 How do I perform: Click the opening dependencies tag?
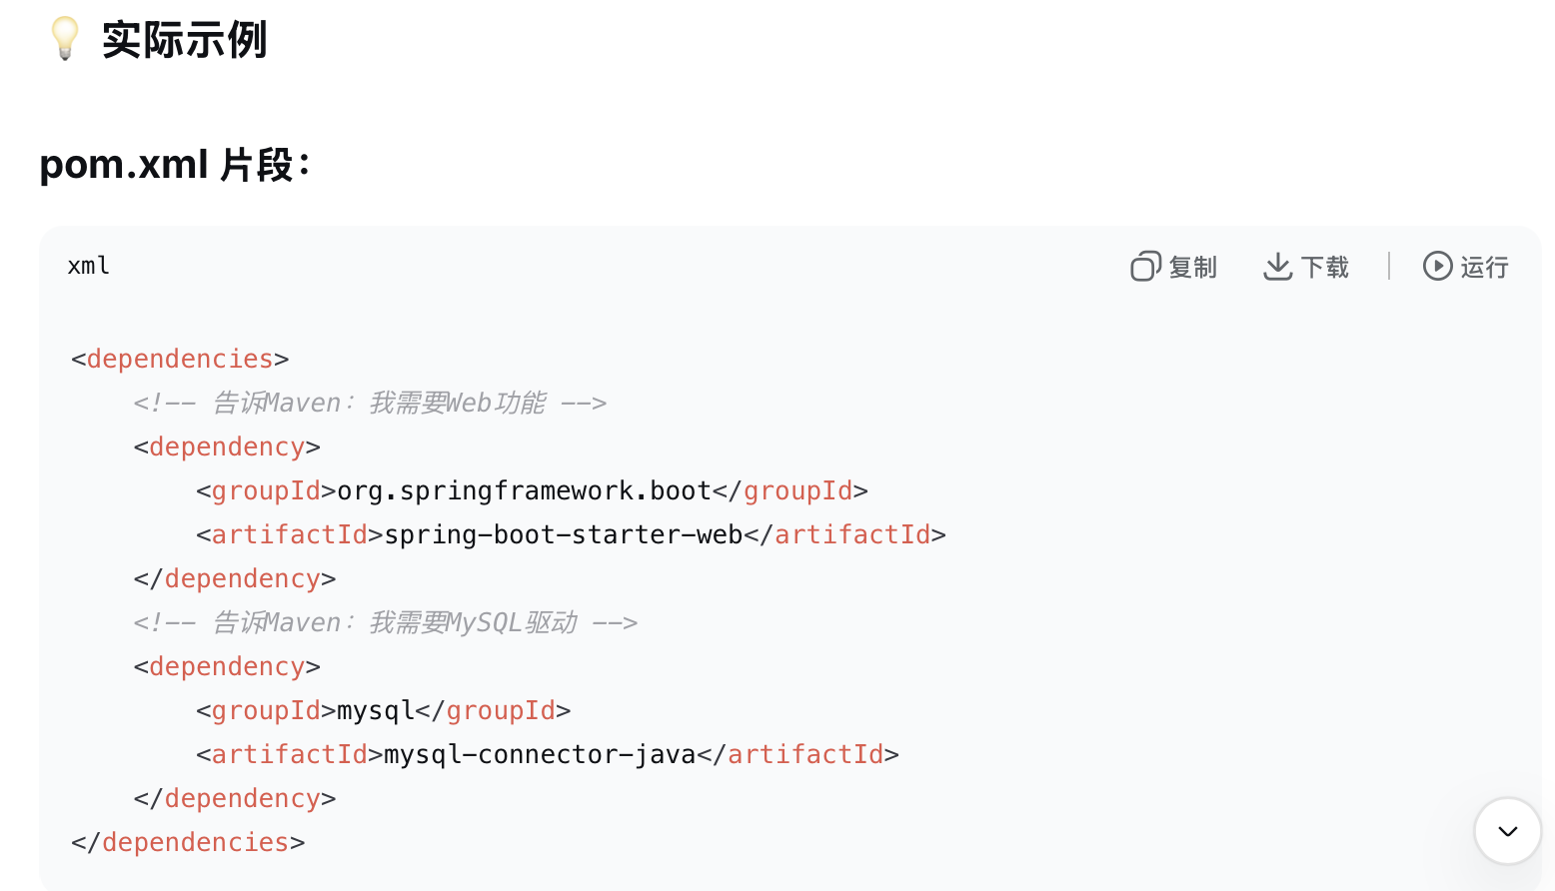pyautogui.click(x=180, y=359)
